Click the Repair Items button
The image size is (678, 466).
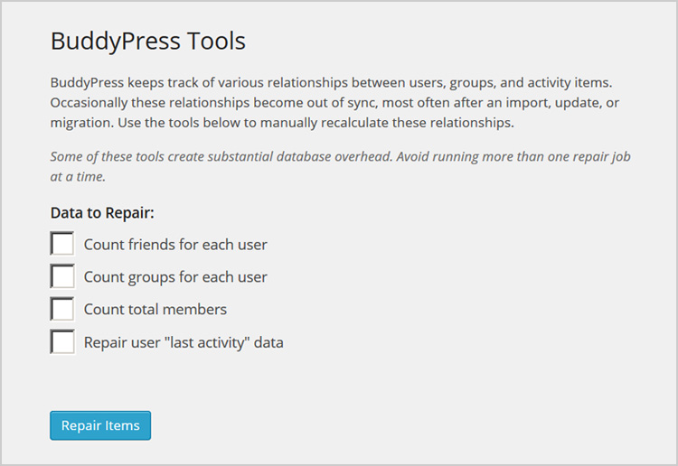(x=100, y=425)
